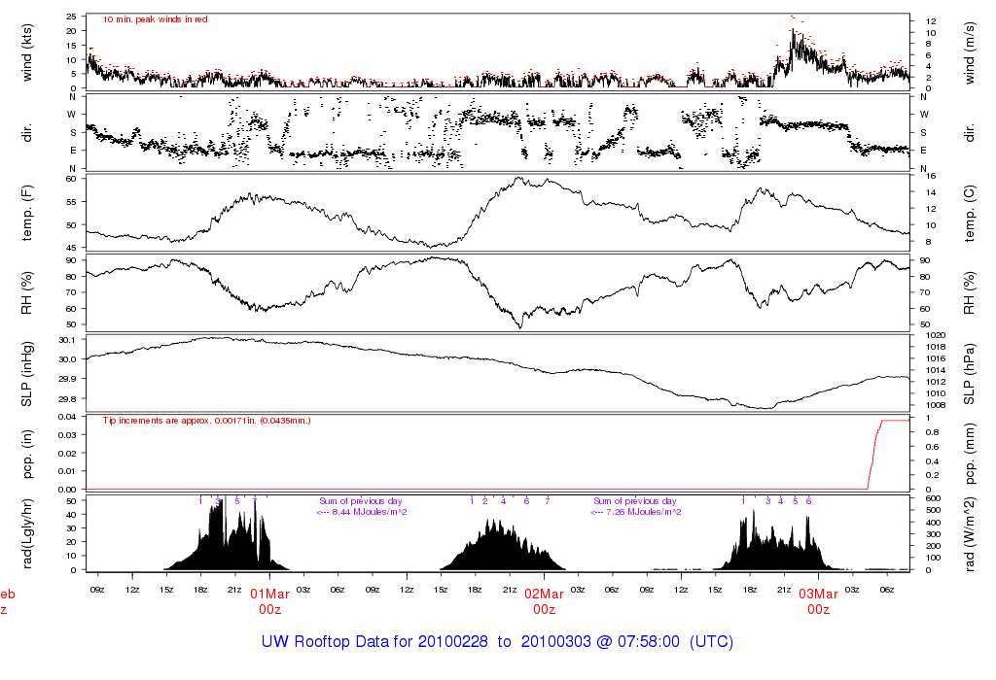Click the "29.8" tick on the inHg axis
Image resolution: width=996 pixels, height=680 pixels.
[67, 399]
